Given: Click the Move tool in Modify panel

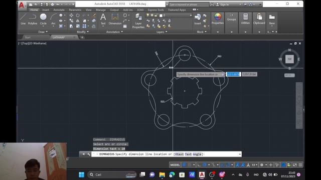Looking at the screenshot, I should [71, 15].
